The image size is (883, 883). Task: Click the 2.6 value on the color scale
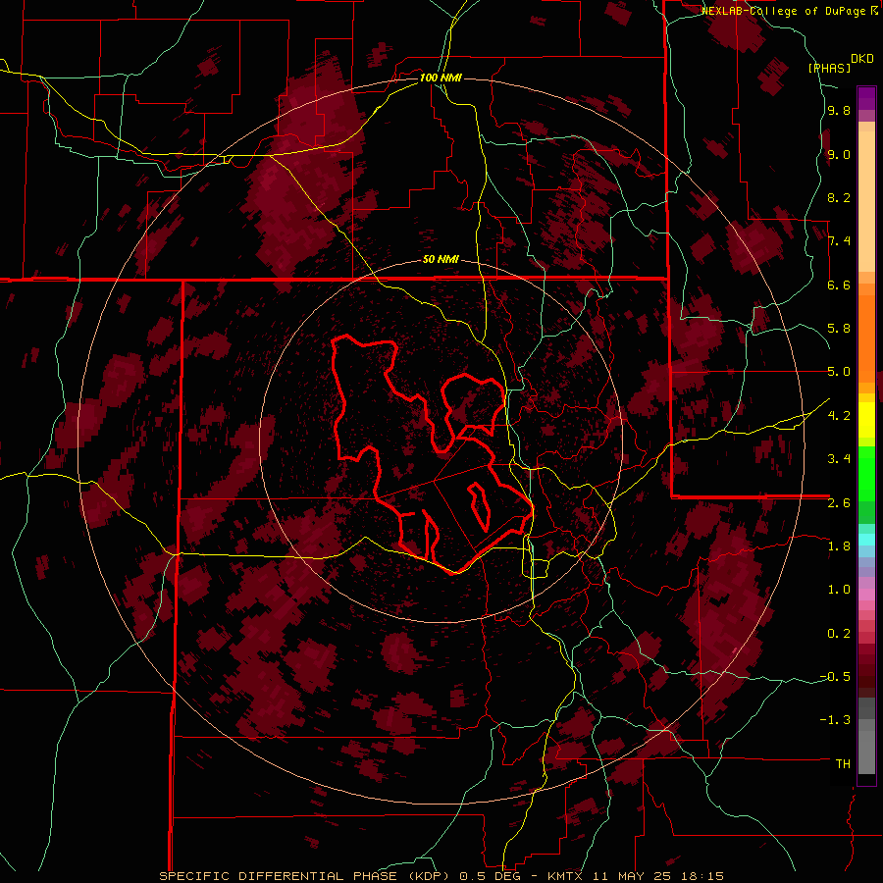[839, 503]
